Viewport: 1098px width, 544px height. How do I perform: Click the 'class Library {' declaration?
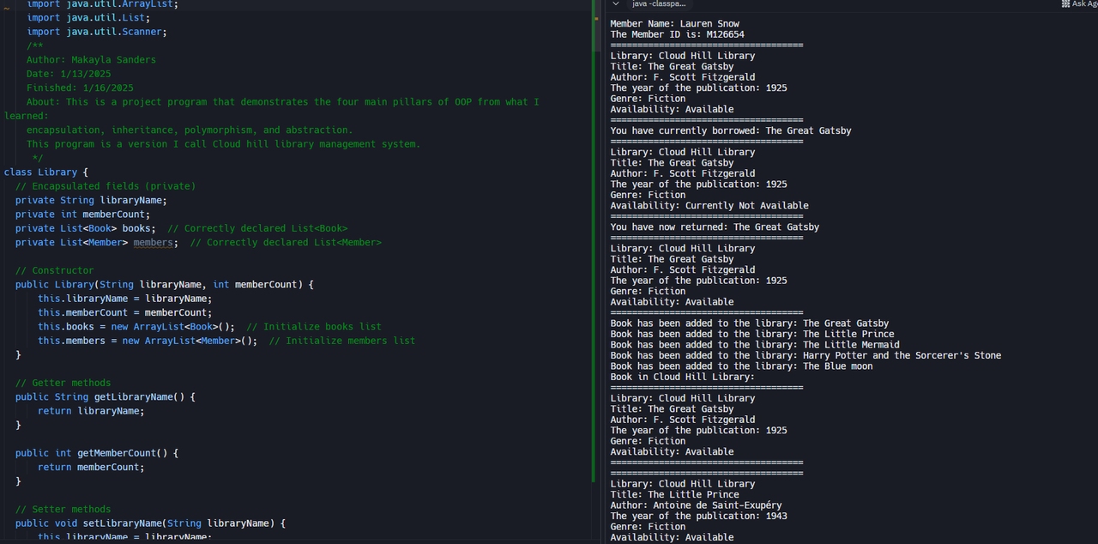[x=46, y=172]
